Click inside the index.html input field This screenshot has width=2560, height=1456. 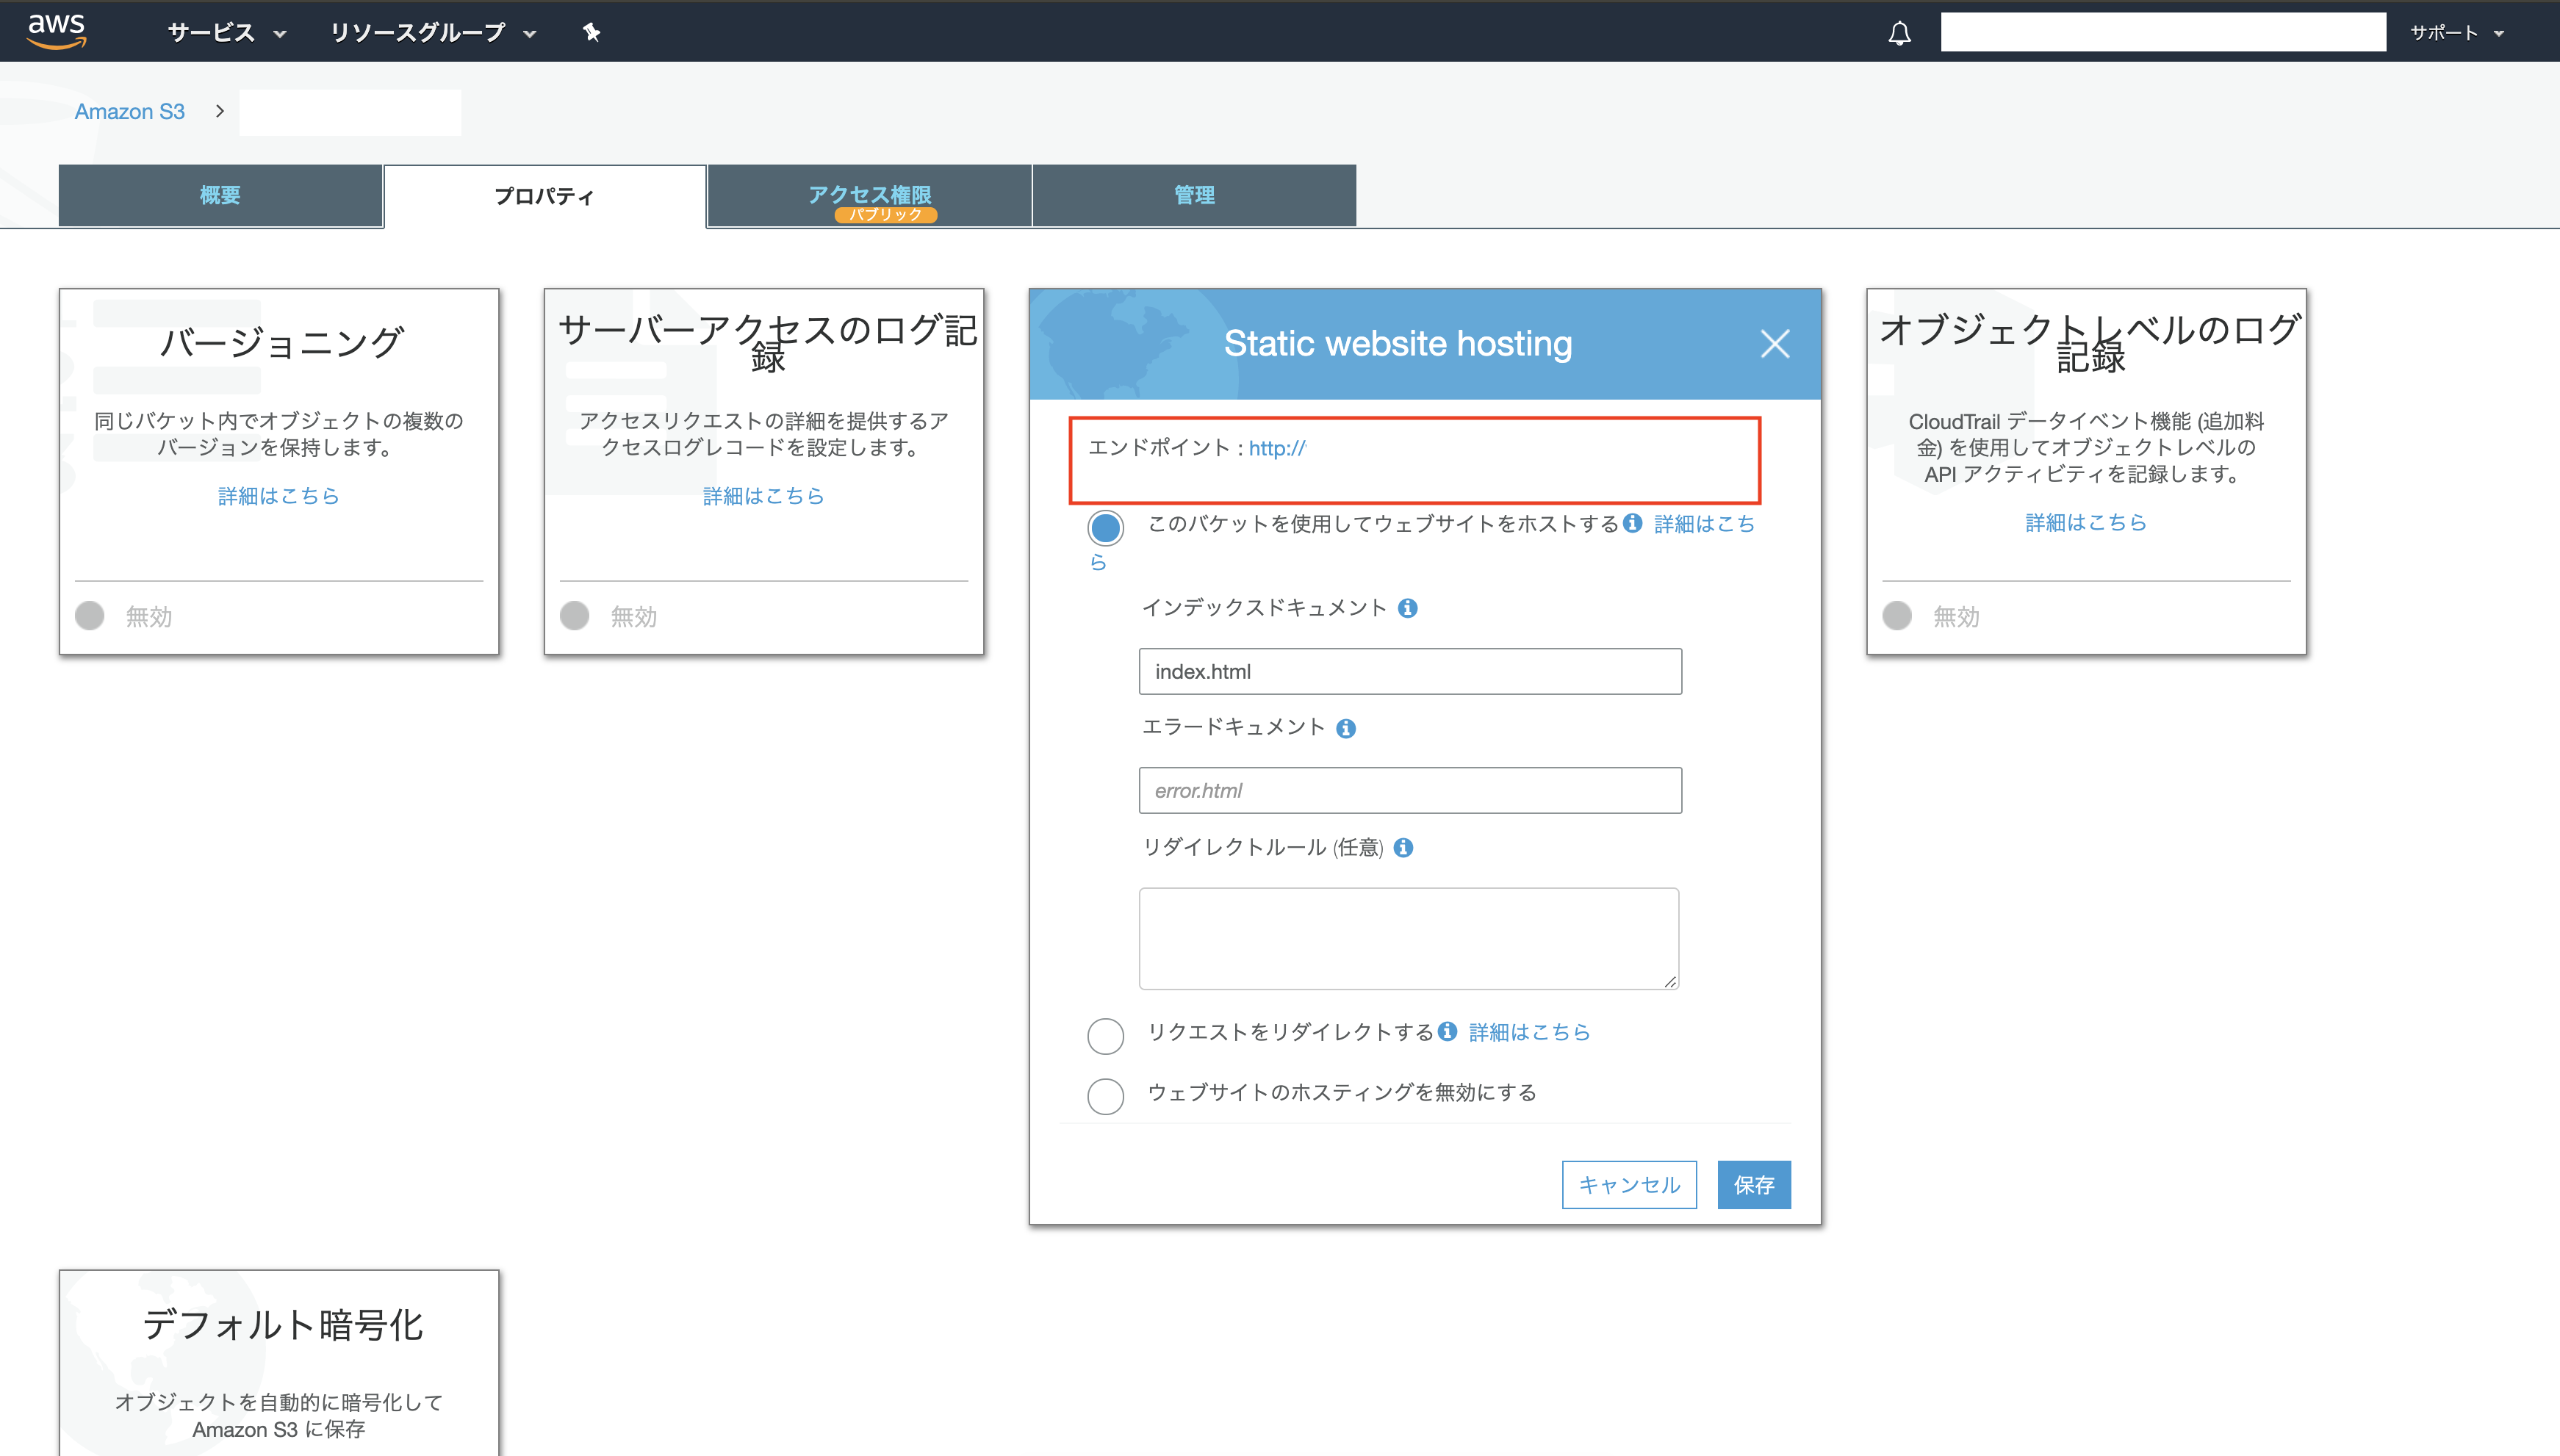pos(1409,671)
